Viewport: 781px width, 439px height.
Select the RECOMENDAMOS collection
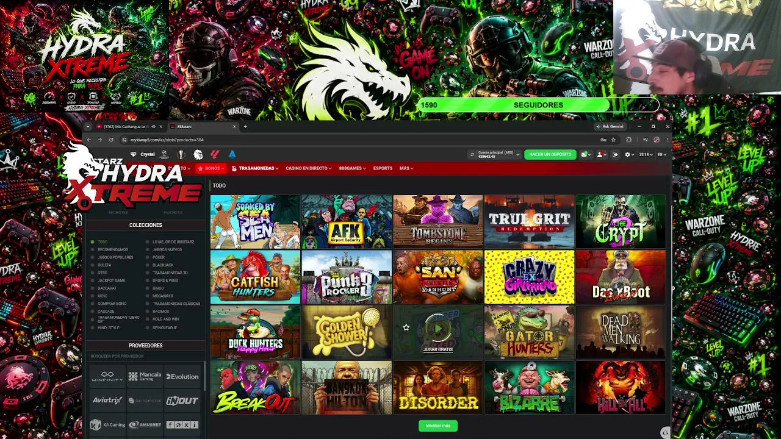click(x=113, y=250)
